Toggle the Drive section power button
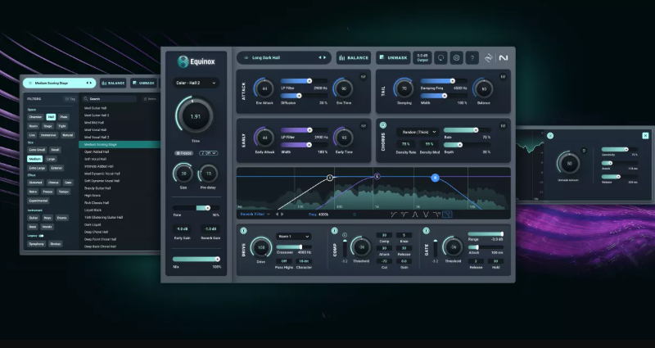The height and width of the screenshot is (348, 655). pos(243,231)
